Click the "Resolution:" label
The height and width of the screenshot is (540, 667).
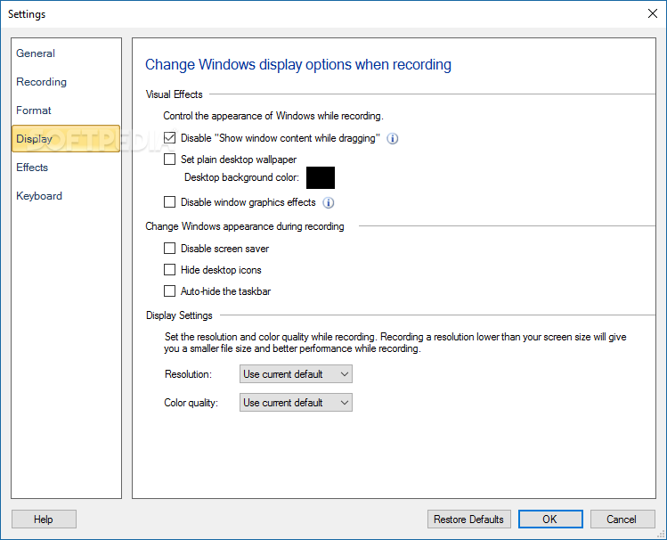point(188,374)
